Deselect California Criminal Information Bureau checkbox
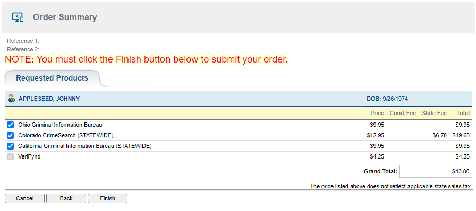This screenshot has height=211, width=476. [10, 146]
